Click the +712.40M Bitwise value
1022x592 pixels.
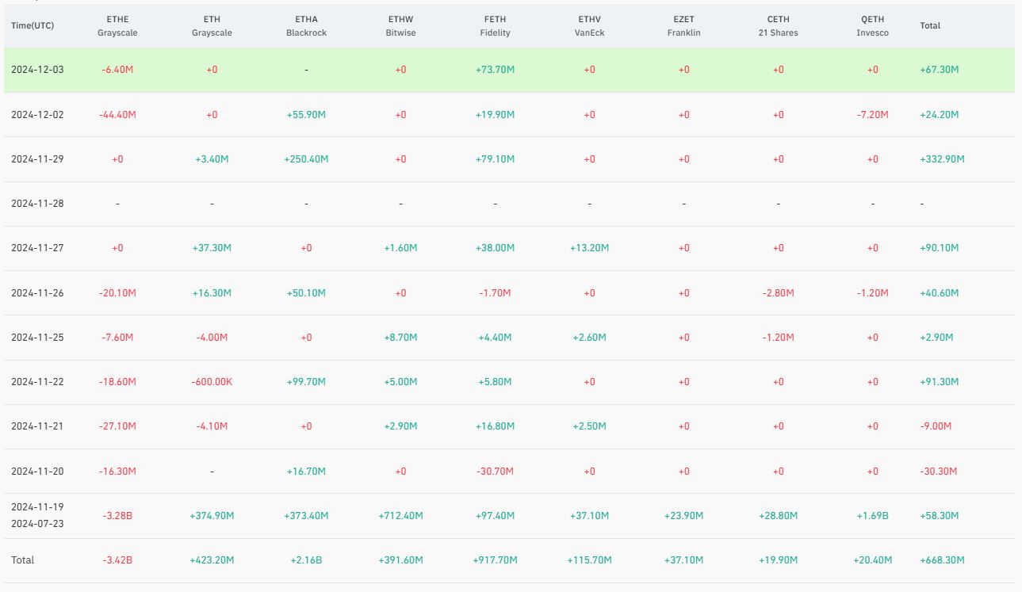[x=400, y=516]
